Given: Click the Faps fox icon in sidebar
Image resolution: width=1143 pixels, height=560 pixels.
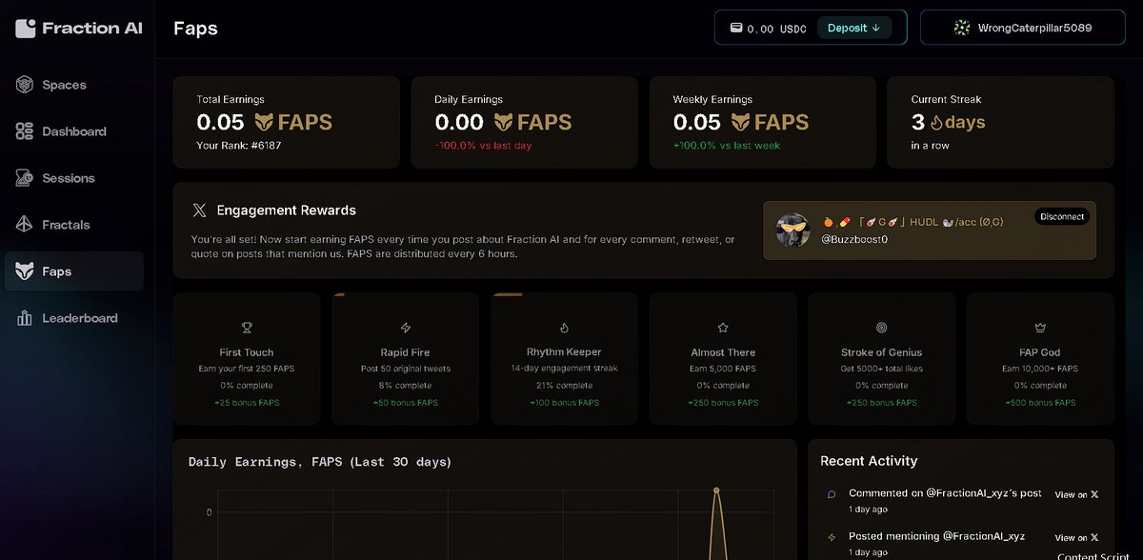Looking at the screenshot, I should coord(25,271).
